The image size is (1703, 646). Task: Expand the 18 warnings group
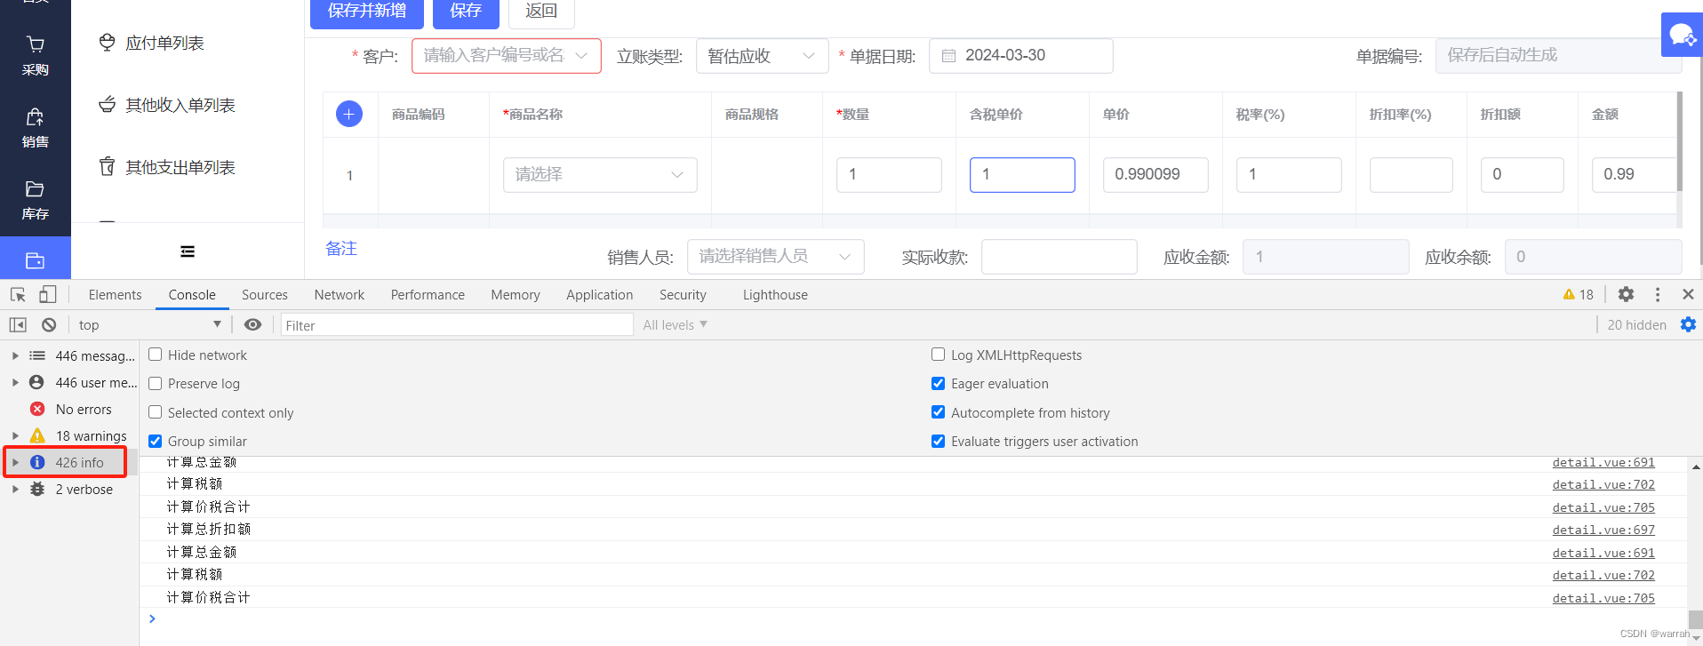tap(15, 435)
